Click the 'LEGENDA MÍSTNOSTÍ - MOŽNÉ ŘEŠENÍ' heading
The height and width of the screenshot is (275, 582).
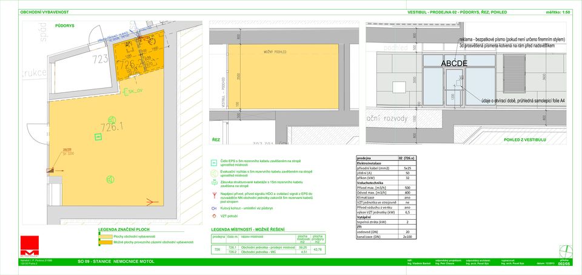click(x=248, y=229)
